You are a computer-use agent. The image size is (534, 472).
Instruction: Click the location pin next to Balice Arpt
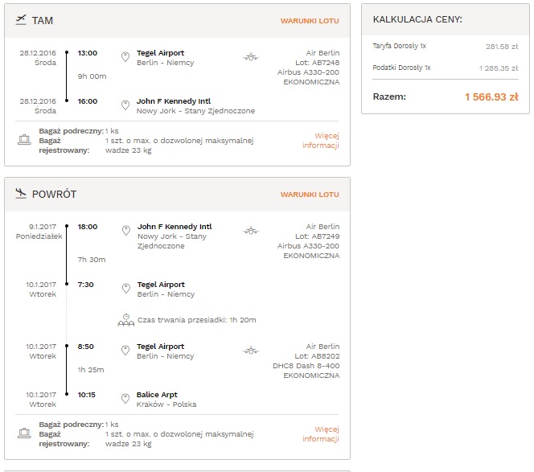coord(125,399)
